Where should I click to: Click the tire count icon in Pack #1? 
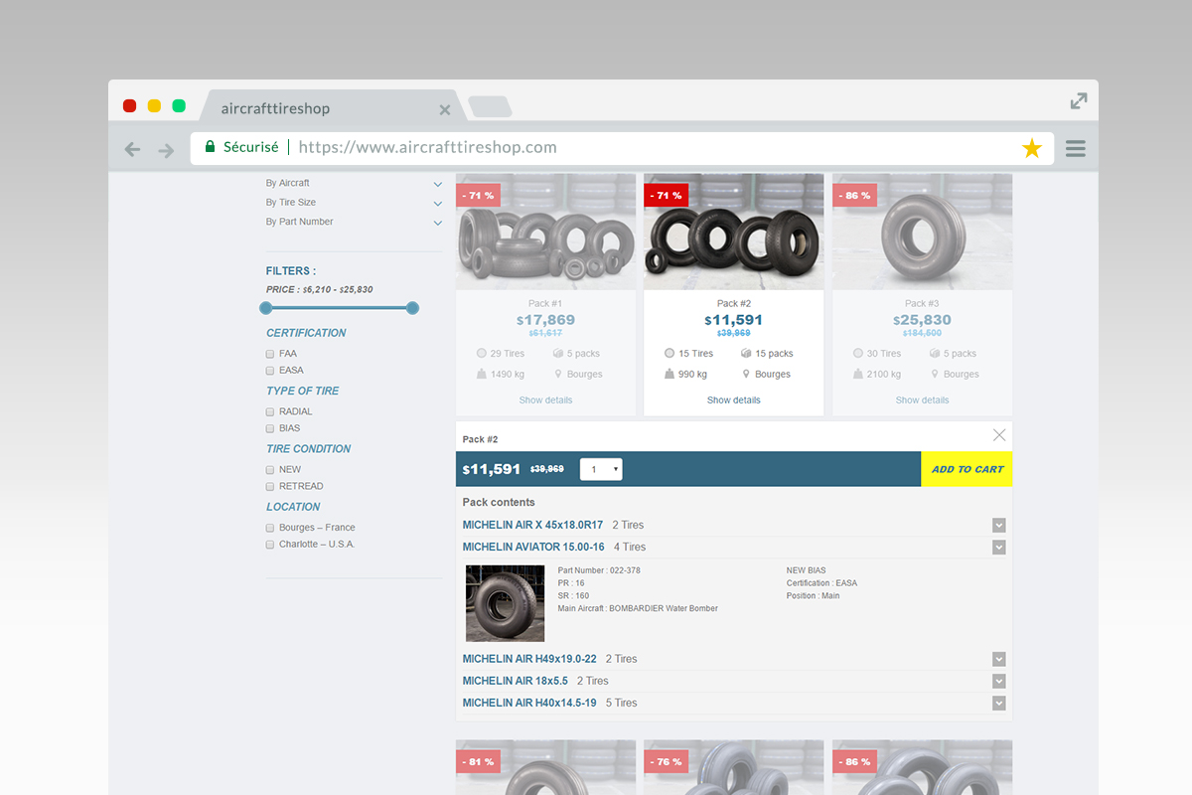tap(482, 354)
